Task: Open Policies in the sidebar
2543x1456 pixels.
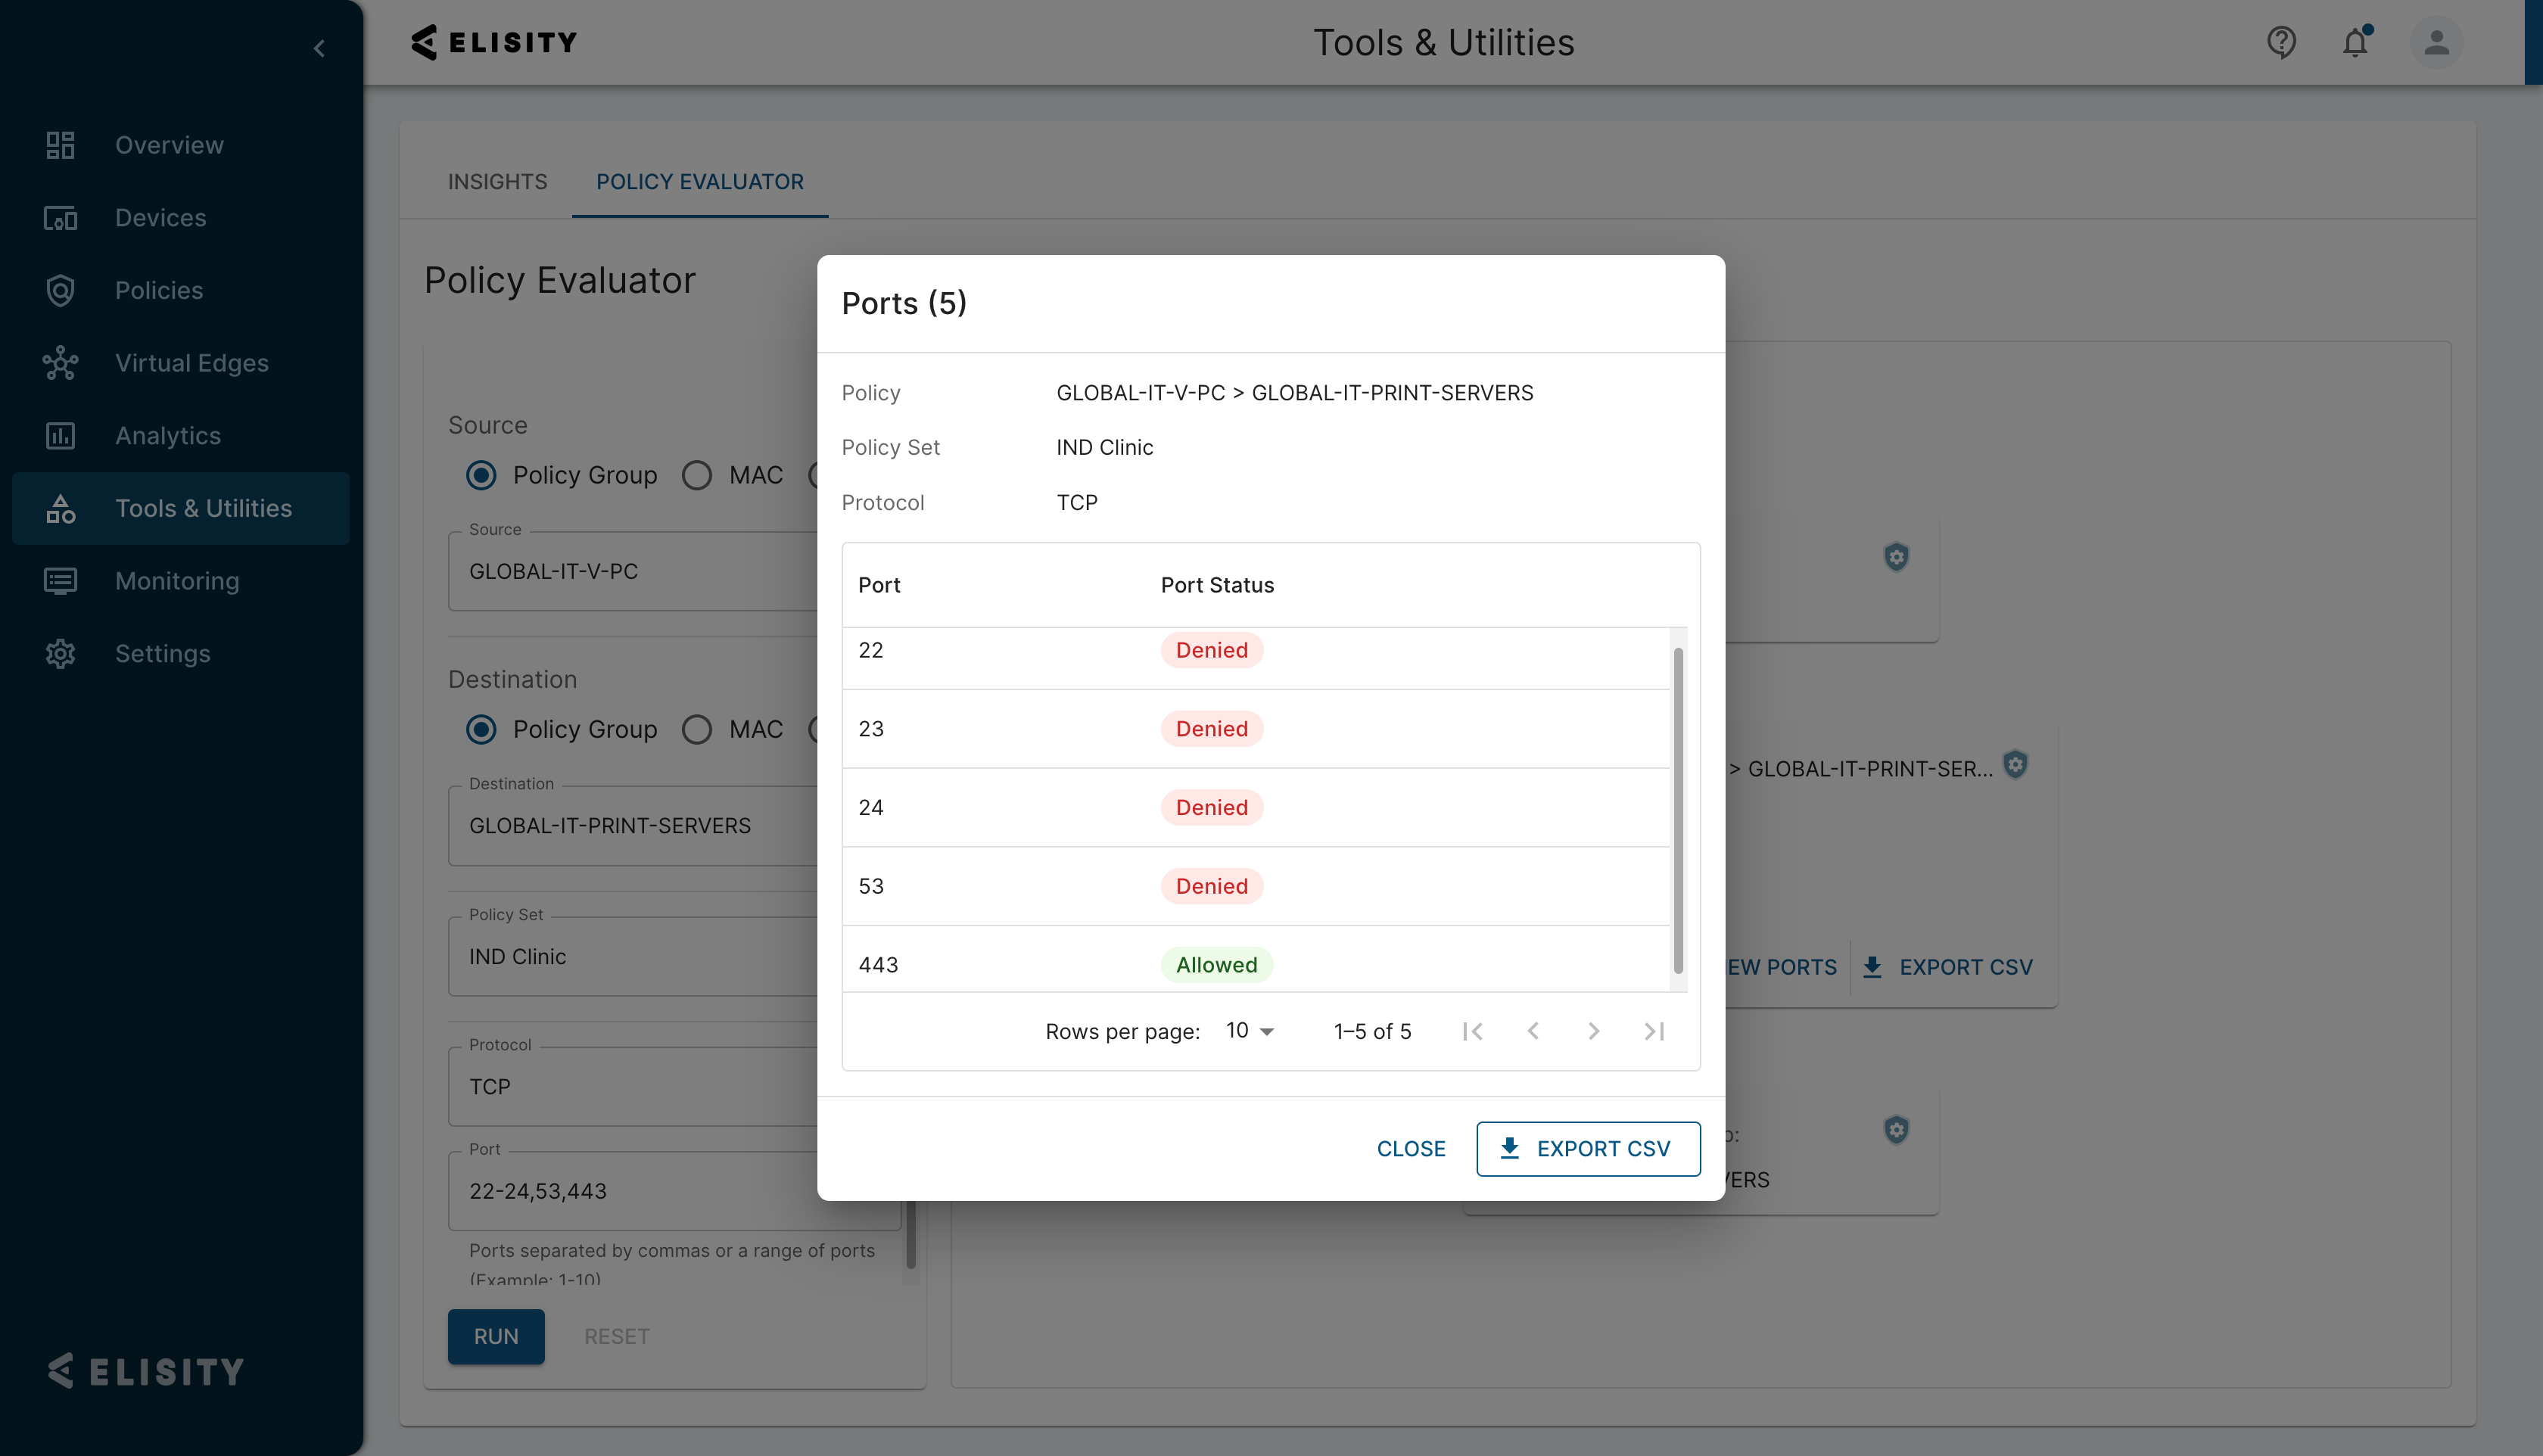Action: point(159,290)
